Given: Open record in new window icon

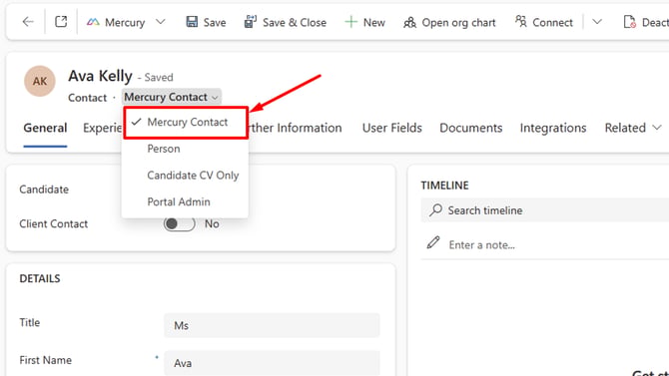Looking at the screenshot, I should 61,22.
